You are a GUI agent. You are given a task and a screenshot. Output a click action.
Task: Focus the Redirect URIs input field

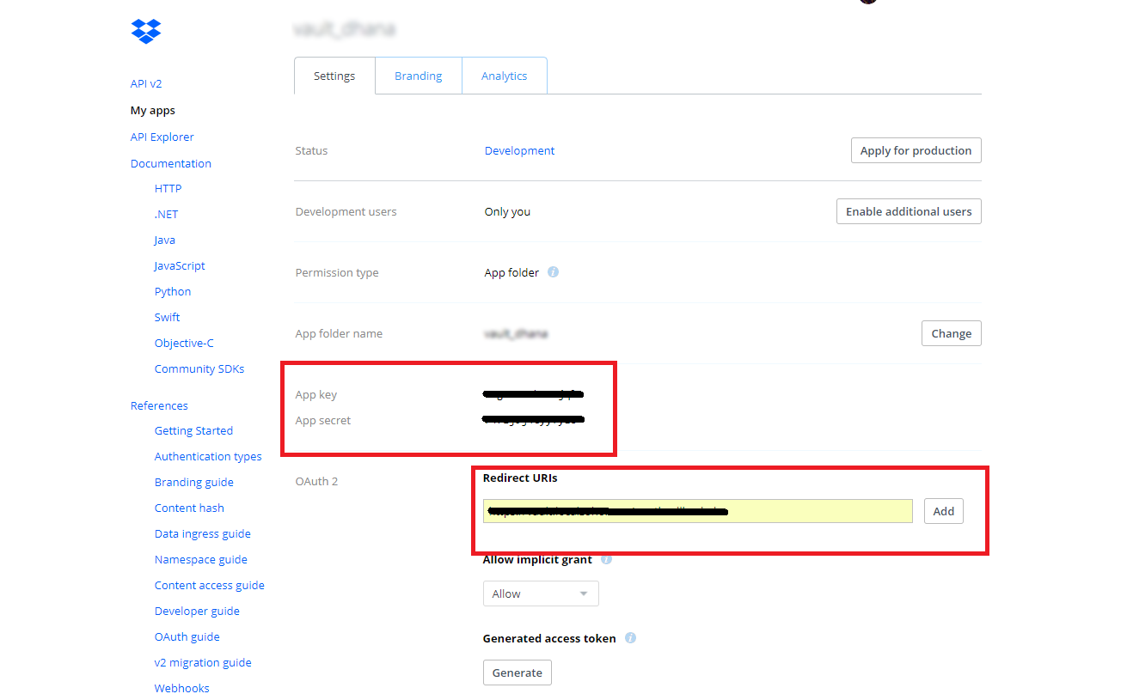tap(697, 511)
